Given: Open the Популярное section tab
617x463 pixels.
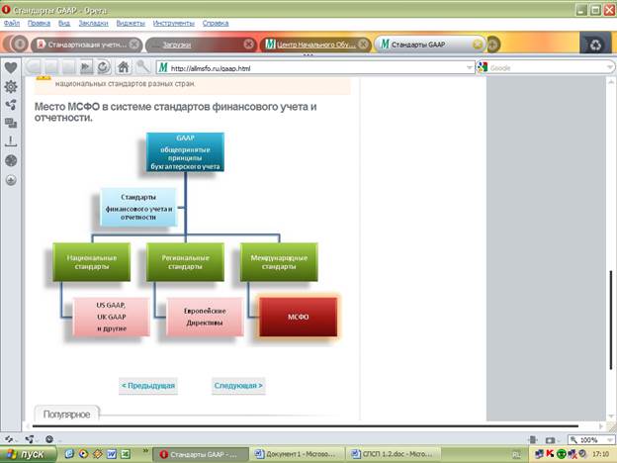Looking at the screenshot, I should [x=67, y=414].
